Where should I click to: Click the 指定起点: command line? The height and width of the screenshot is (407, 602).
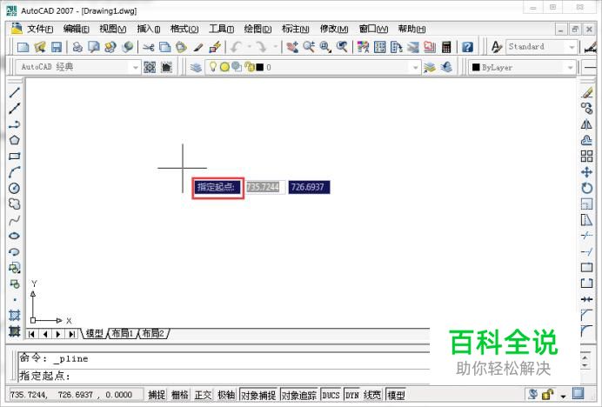[224, 376]
